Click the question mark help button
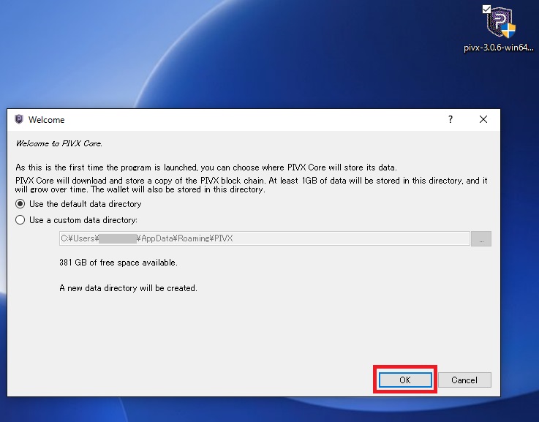Image resolution: width=539 pixels, height=422 pixels. click(x=450, y=119)
